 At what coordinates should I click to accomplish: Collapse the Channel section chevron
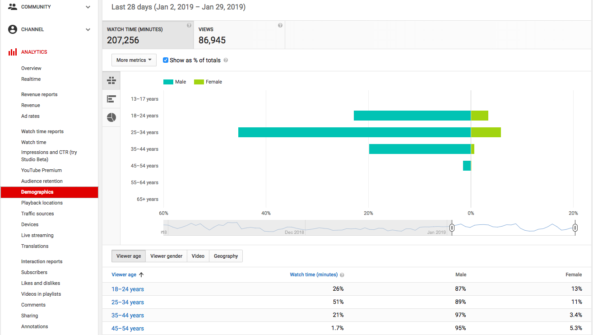click(88, 29)
